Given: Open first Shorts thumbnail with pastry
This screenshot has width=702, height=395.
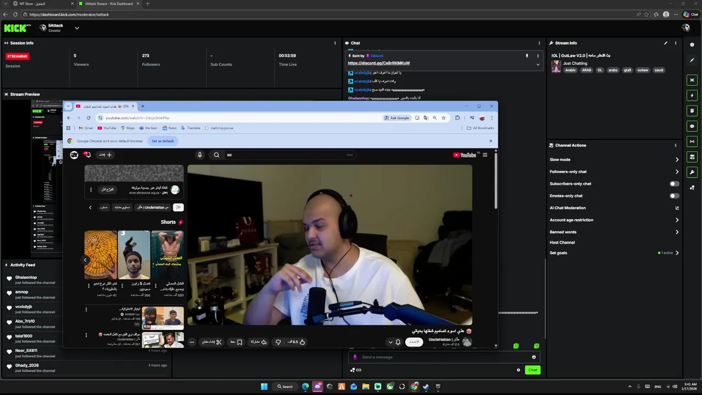Looking at the screenshot, I should click(x=101, y=255).
